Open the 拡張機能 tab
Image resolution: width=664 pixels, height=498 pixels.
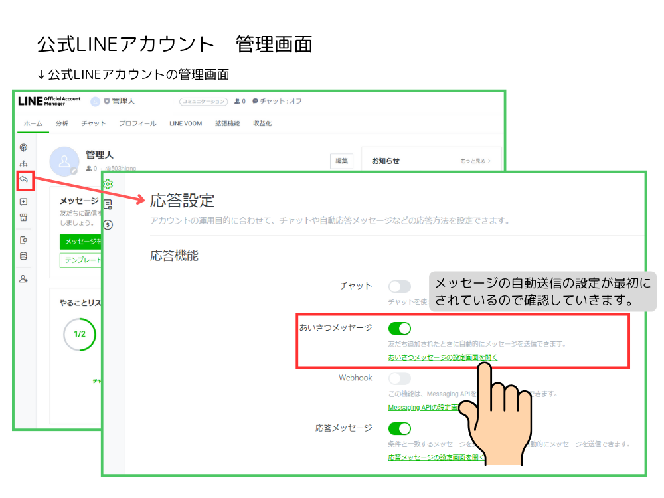pos(227,124)
